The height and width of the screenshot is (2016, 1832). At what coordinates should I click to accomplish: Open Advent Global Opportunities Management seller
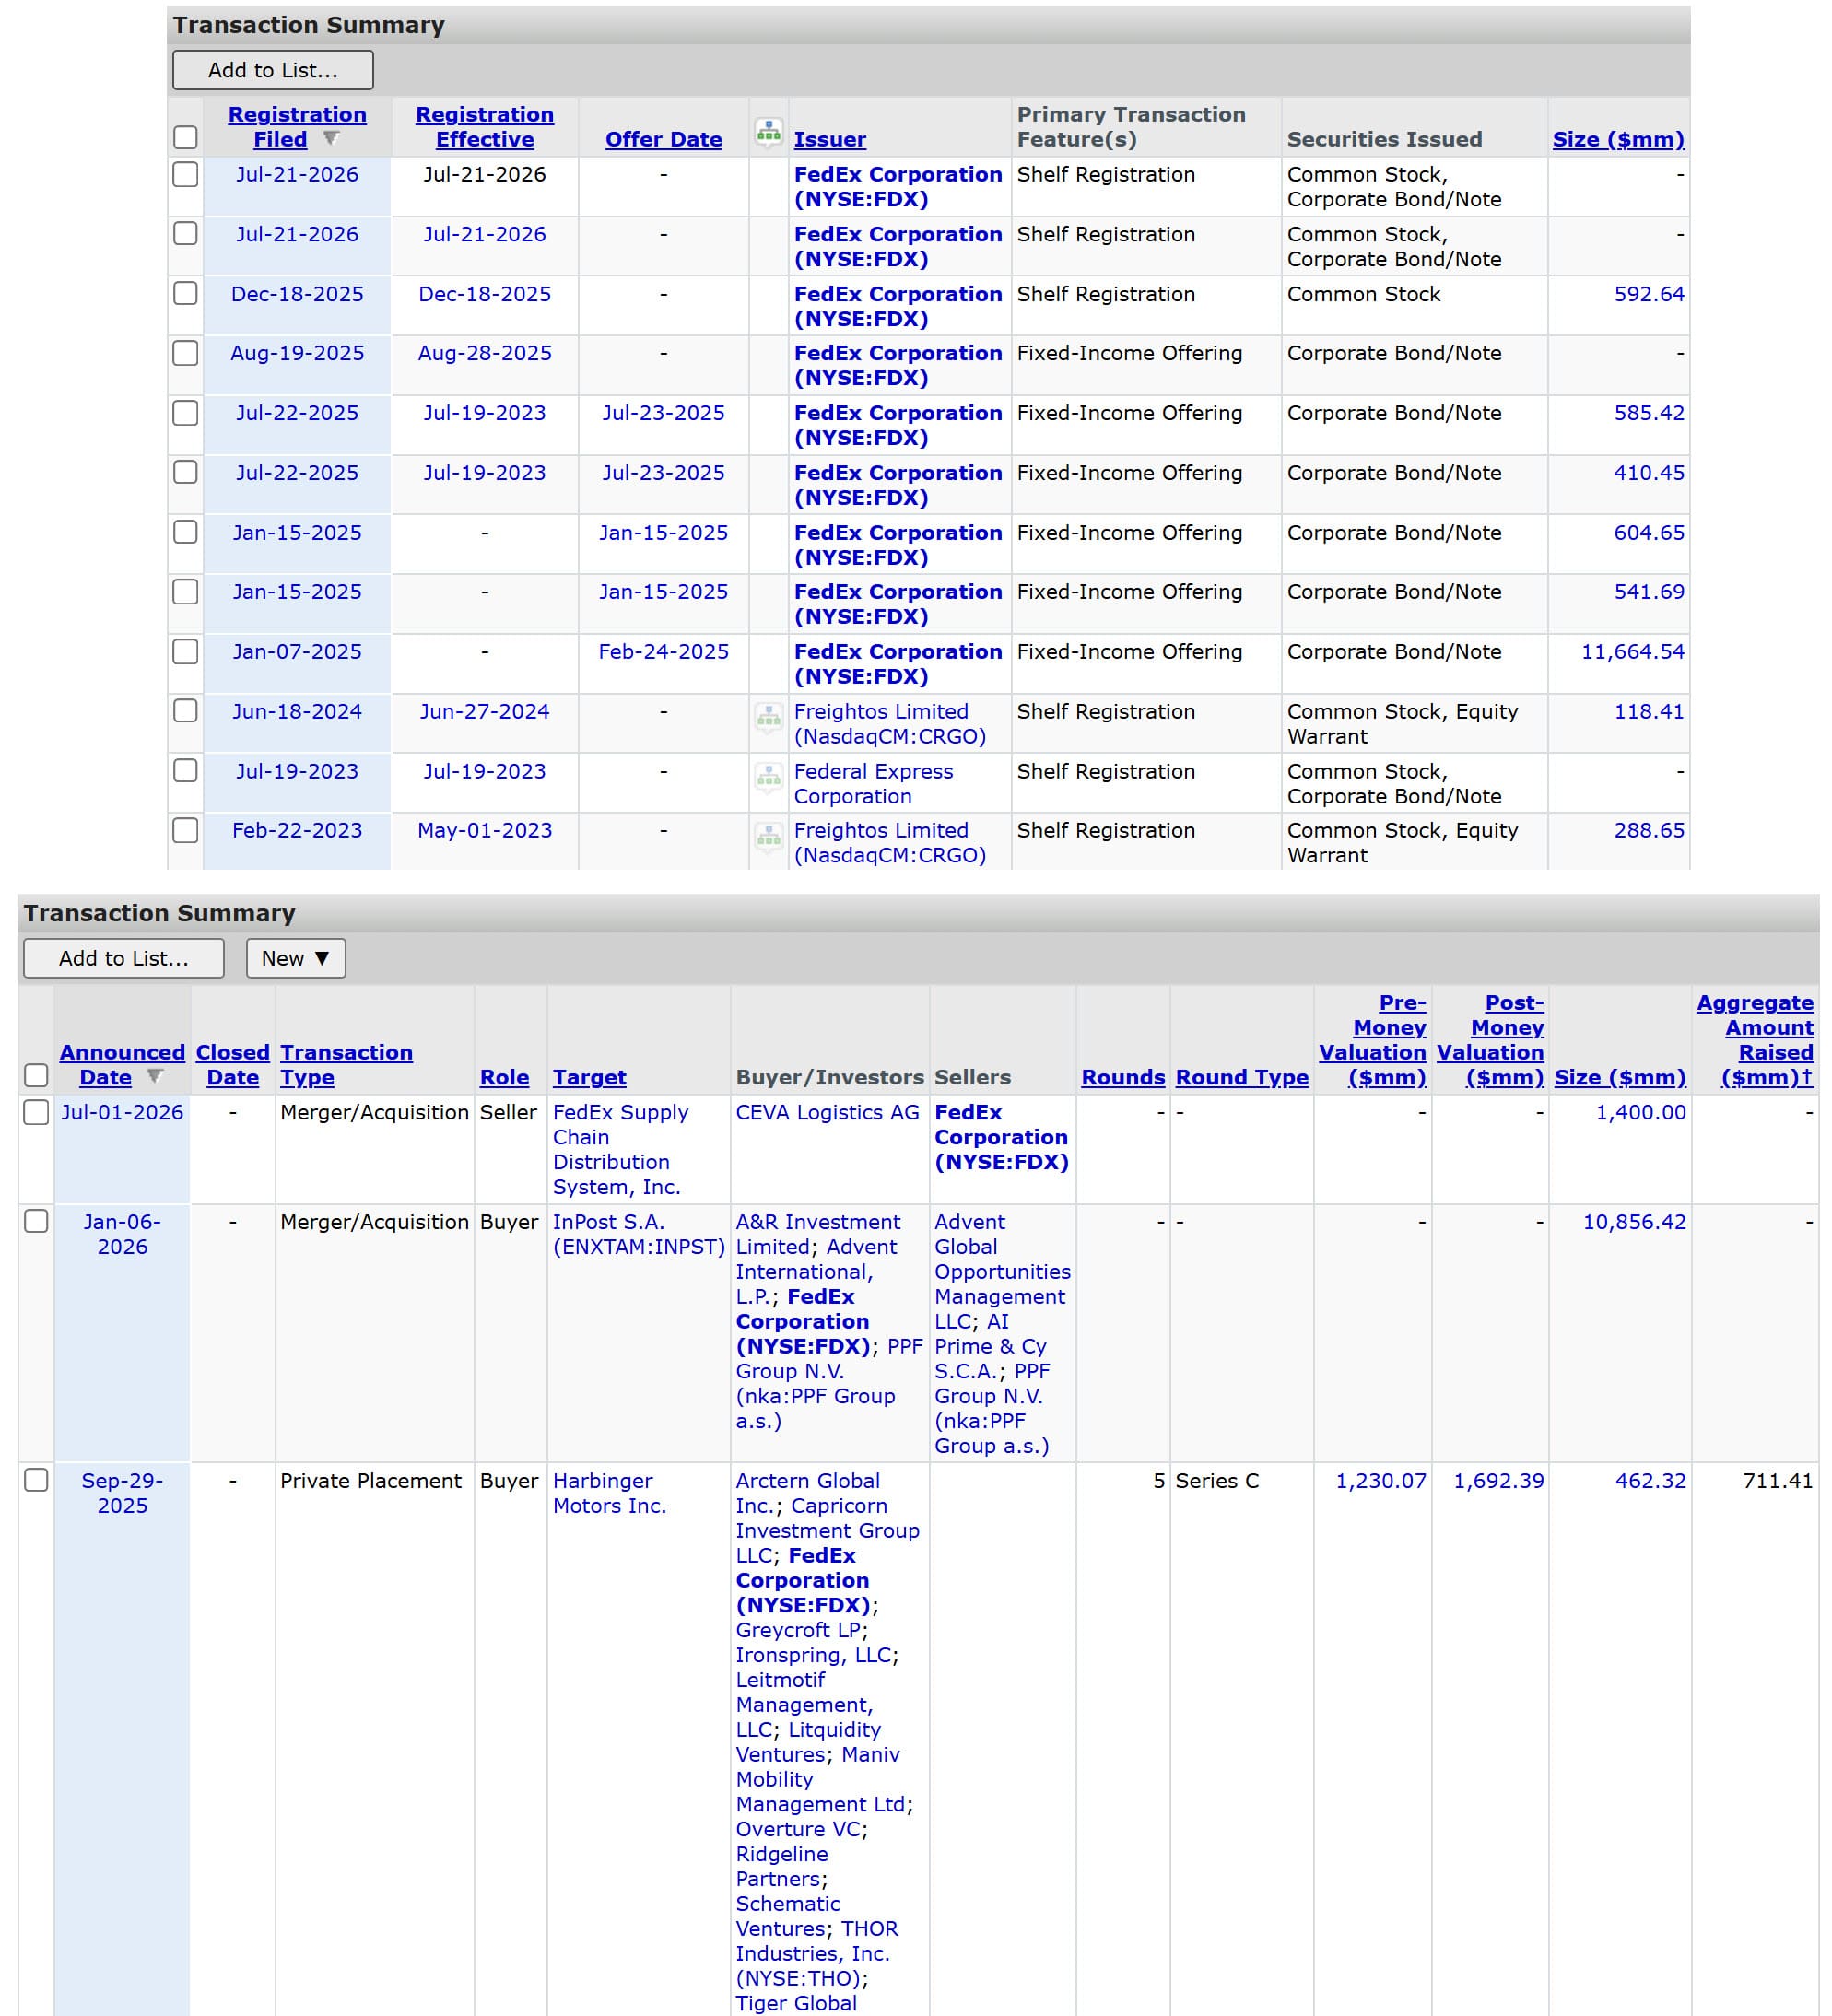[x=1002, y=1271]
